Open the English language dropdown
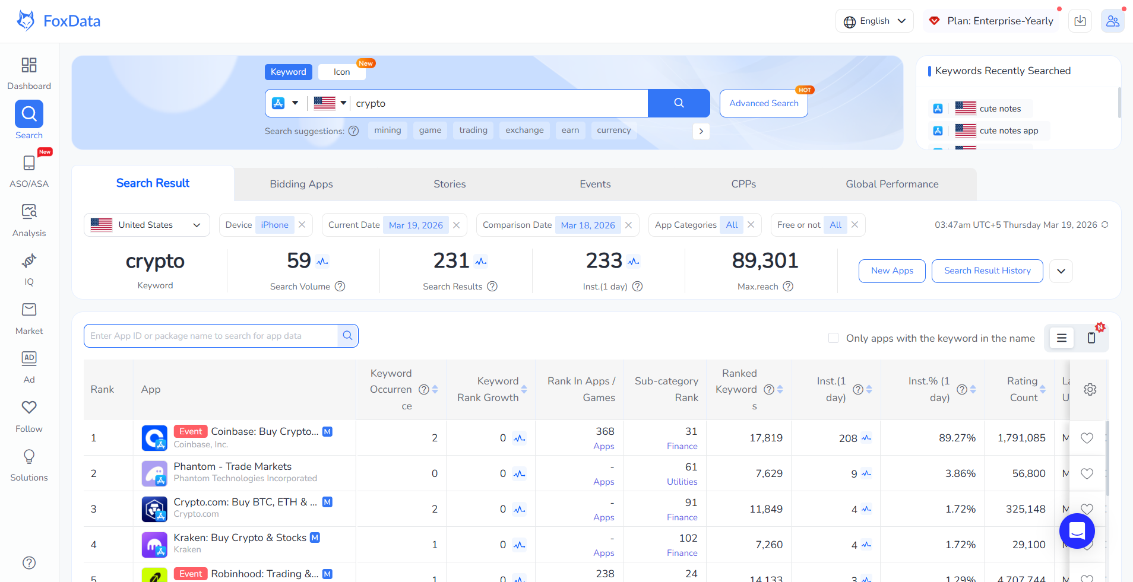1133x582 pixels. coord(874,20)
